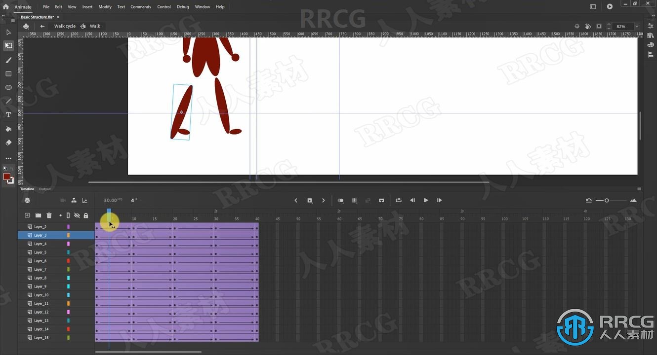Select the Selection arrow tool
Viewport: 657px width, 355px height.
(8, 32)
